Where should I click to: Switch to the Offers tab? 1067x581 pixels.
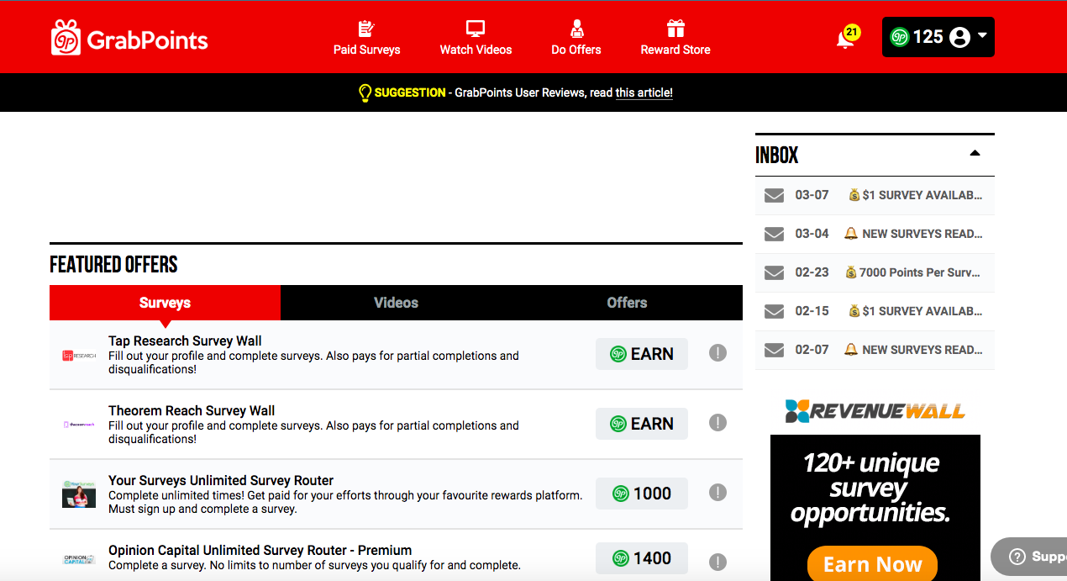point(627,303)
